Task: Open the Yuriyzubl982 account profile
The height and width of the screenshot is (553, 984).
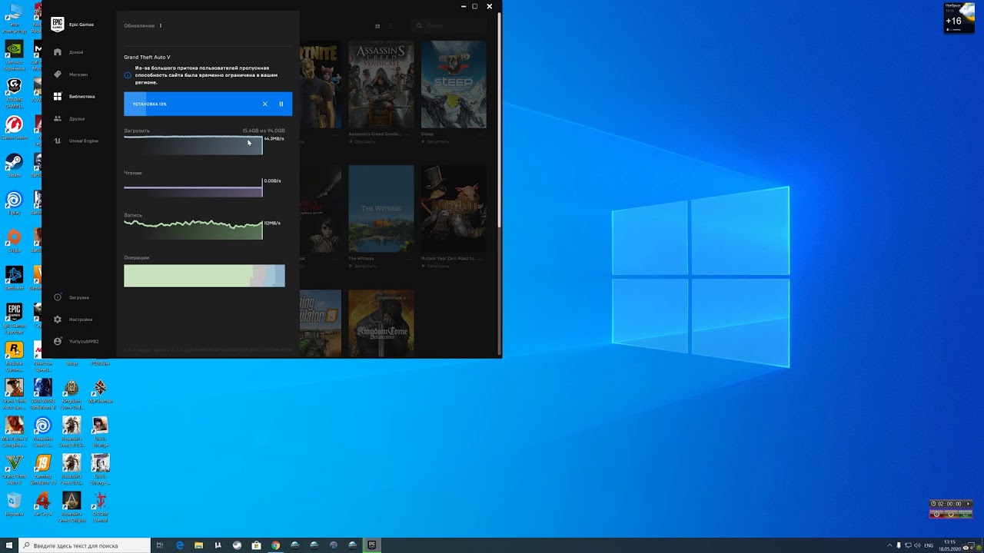Action: pyautogui.click(x=76, y=342)
